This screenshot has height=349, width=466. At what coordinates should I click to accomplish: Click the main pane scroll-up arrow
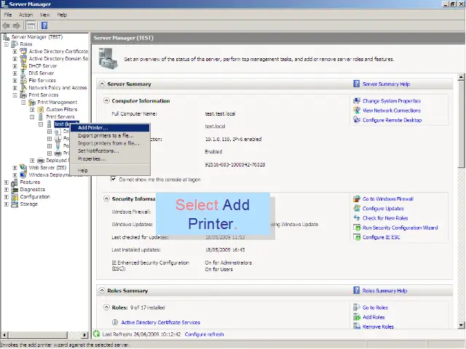click(x=461, y=77)
